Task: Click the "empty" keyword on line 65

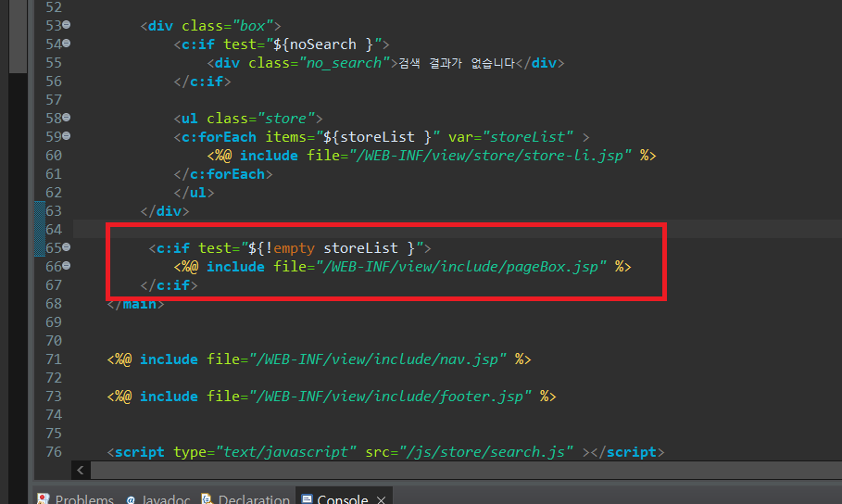Action: click(x=294, y=248)
